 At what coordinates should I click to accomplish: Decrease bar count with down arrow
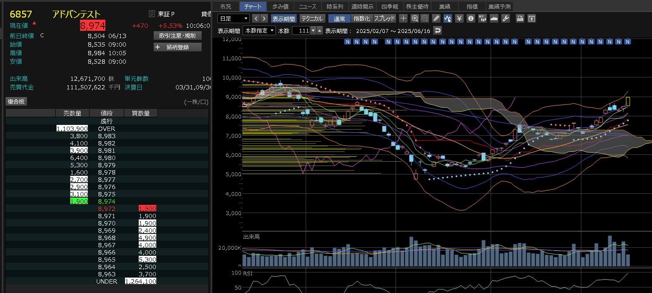[x=313, y=31]
